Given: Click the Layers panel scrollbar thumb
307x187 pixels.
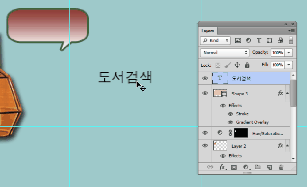Looking at the screenshot, I should pos(293,93).
